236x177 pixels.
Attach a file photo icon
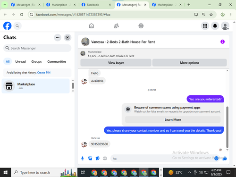(x=90, y=158)
